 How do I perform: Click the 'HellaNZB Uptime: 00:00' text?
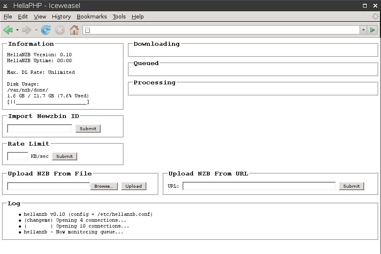[x=39, y=60]
